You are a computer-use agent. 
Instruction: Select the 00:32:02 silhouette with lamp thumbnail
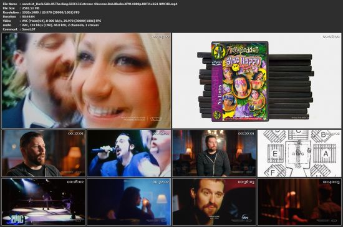129,202
